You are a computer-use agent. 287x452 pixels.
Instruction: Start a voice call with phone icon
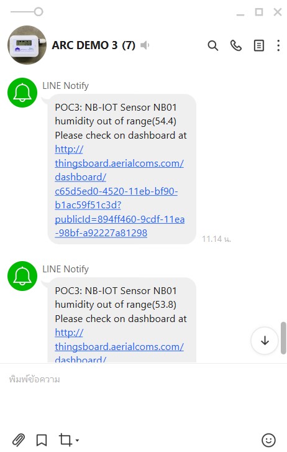pos(235,45)
